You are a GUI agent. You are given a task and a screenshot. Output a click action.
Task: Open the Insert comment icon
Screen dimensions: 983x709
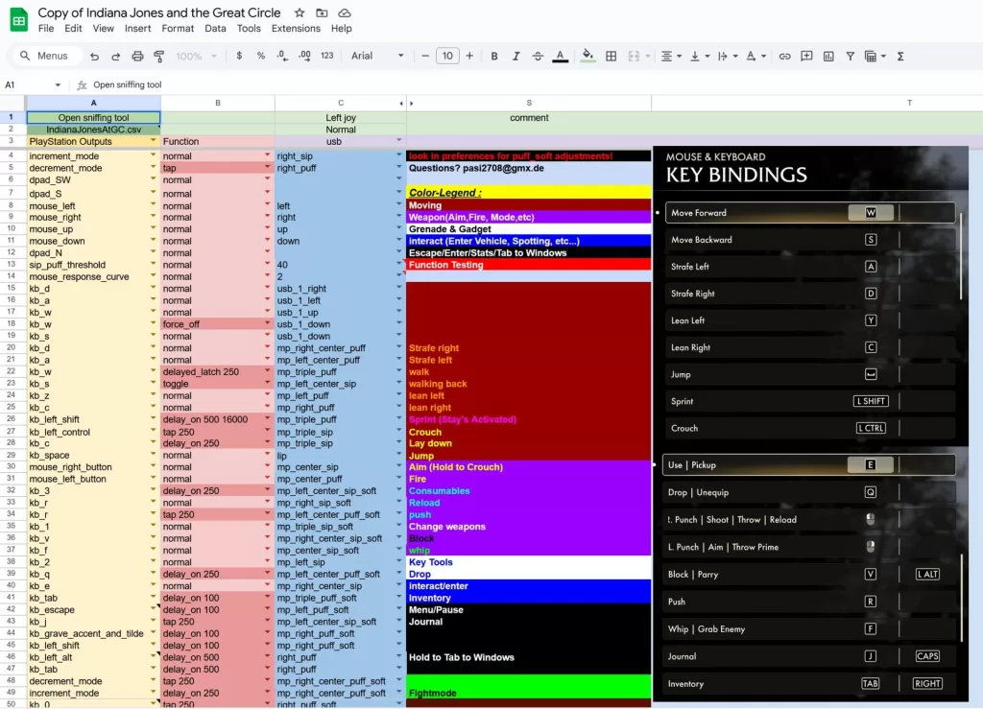[x=806, y=56]
